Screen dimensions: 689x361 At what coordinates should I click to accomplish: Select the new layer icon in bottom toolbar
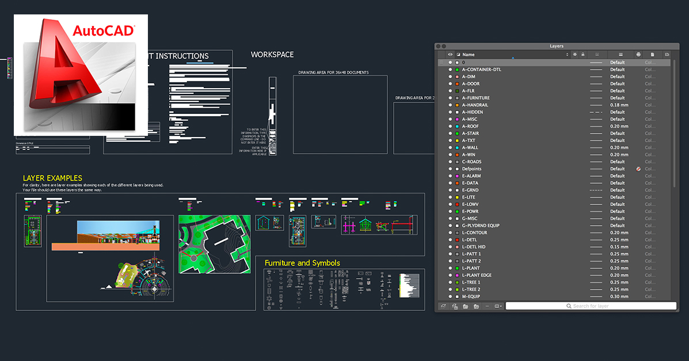443,306
